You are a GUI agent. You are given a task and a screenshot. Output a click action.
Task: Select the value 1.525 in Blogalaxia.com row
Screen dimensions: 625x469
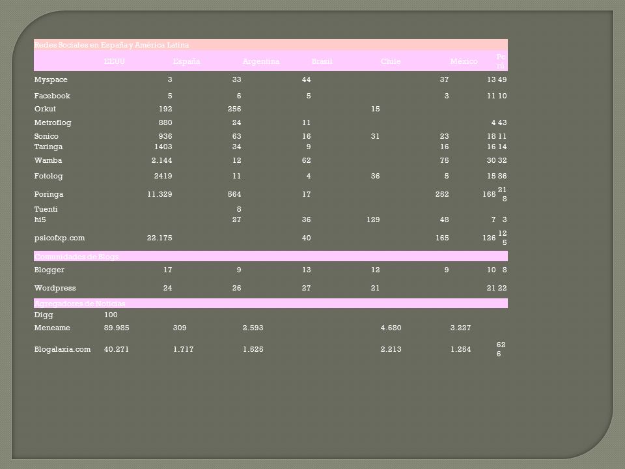coord(253,349)
